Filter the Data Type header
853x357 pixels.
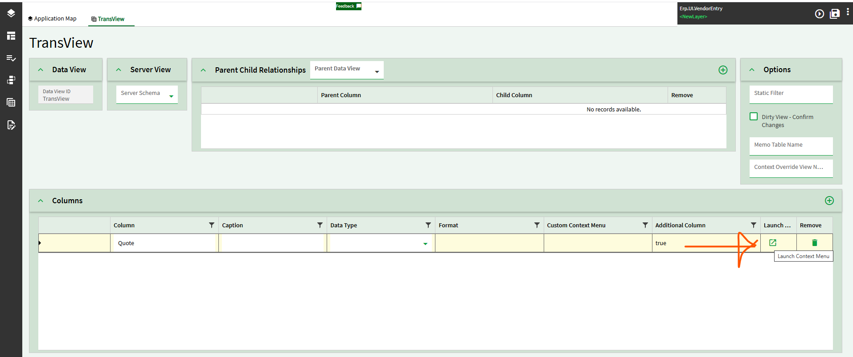click(x=428, y=225)
